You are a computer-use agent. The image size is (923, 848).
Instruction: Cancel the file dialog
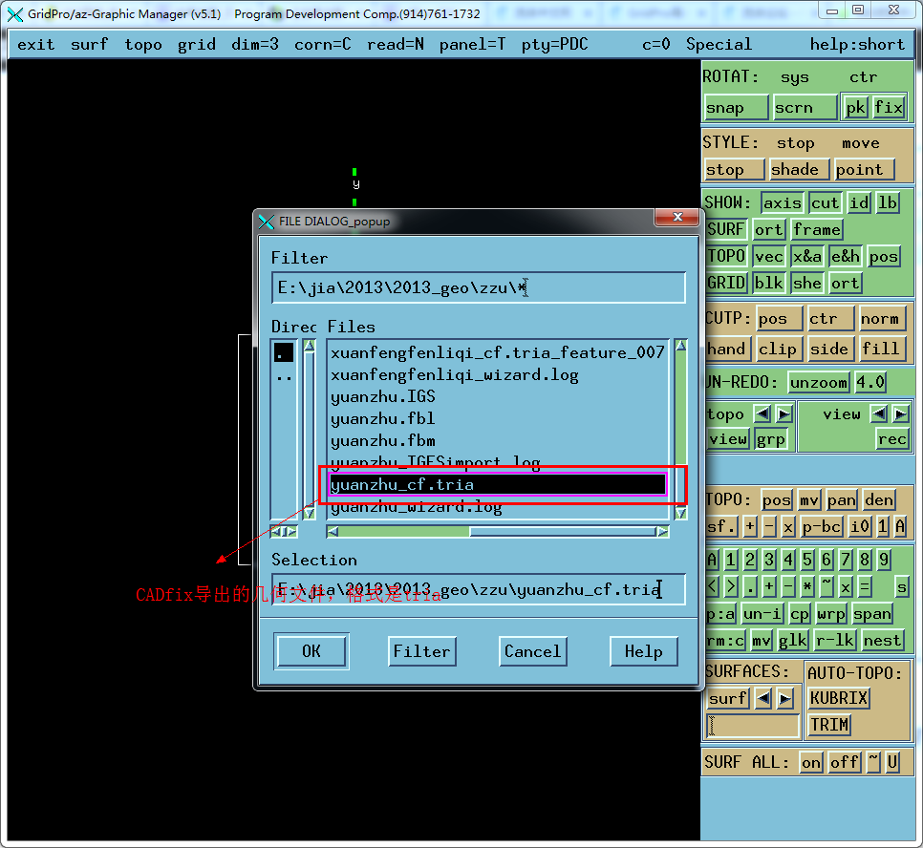click(532, 651)
